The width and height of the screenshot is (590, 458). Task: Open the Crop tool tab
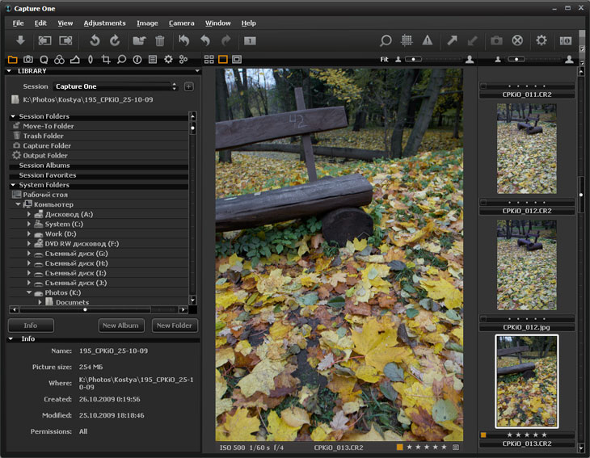(105, 59)
